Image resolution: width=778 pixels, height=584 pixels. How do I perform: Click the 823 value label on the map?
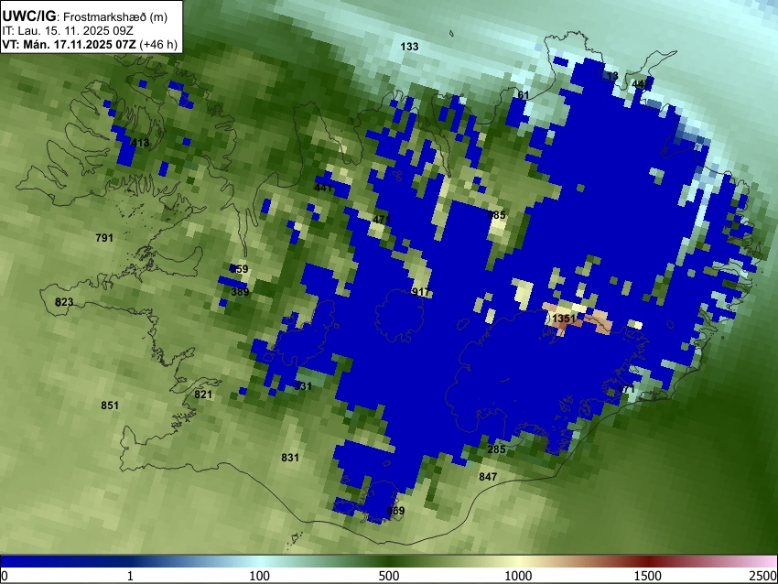(x=64, y=302)
